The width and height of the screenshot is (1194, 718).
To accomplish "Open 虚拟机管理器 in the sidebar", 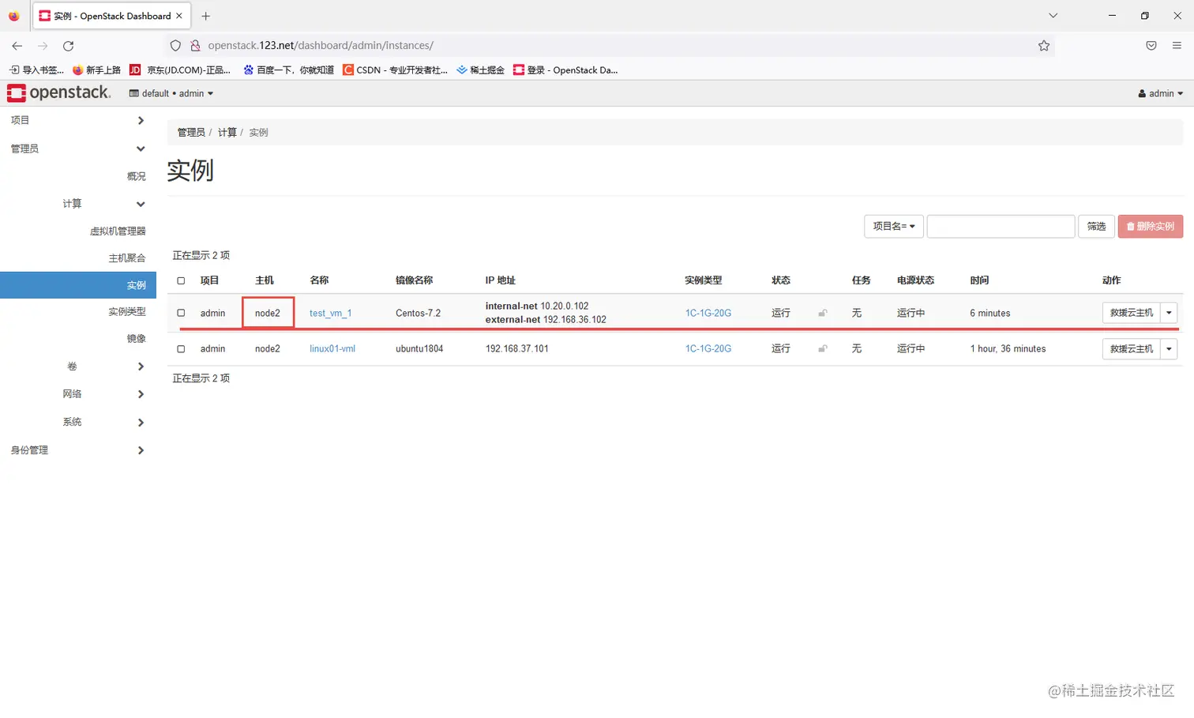I will [x=118, y=231].
